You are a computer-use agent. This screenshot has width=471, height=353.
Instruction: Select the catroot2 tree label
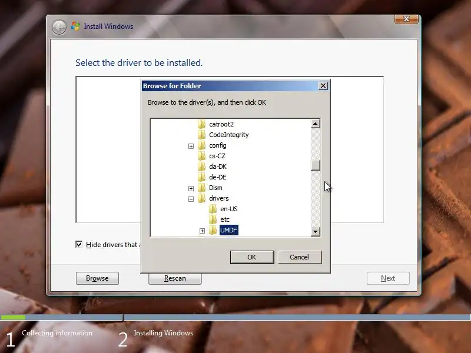point(221,124)
